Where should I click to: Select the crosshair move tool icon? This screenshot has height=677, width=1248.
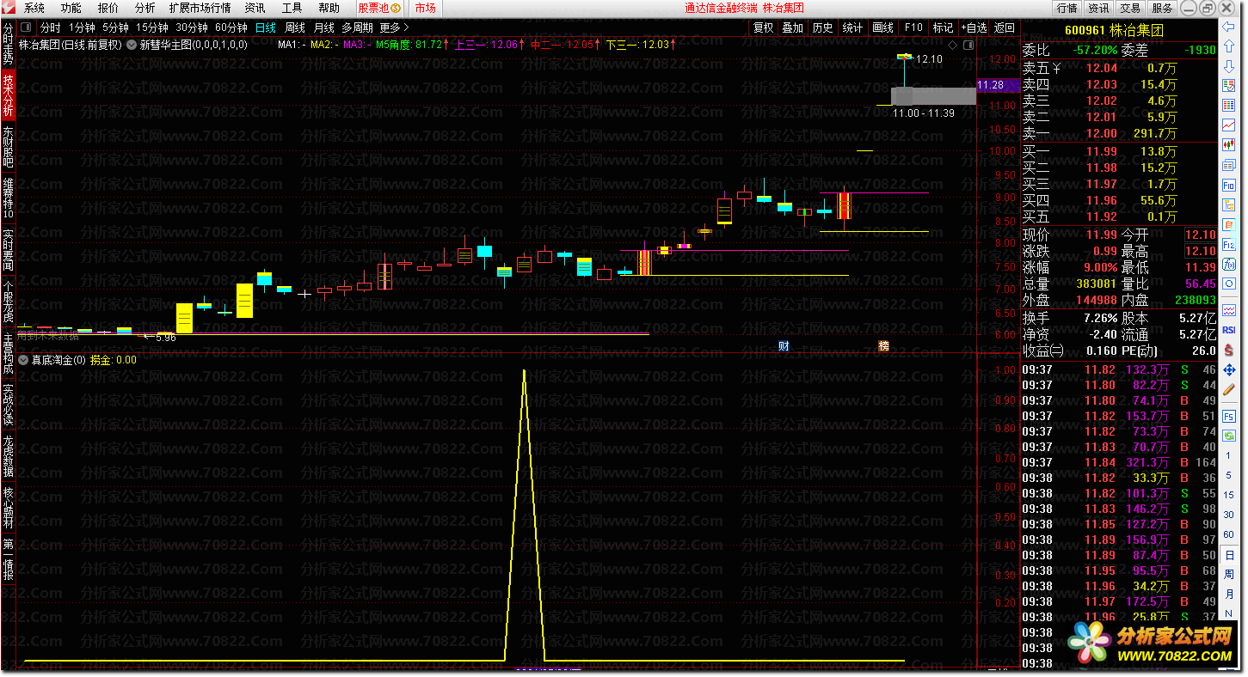pos(1229,369)
